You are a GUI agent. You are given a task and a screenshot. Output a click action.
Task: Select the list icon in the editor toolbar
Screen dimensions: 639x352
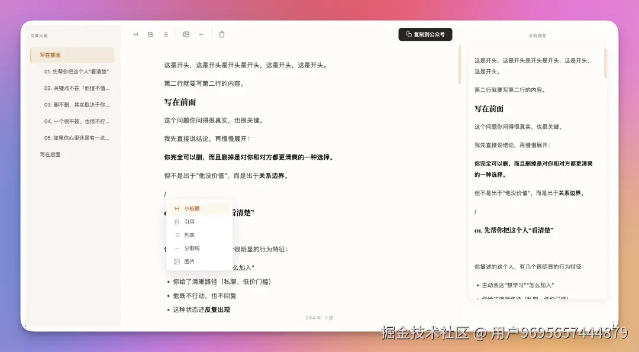[x=166, y=34]
